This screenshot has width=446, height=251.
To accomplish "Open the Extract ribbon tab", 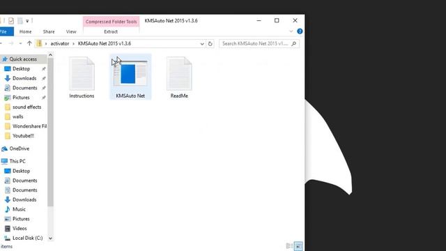I will tap(111, 31).
